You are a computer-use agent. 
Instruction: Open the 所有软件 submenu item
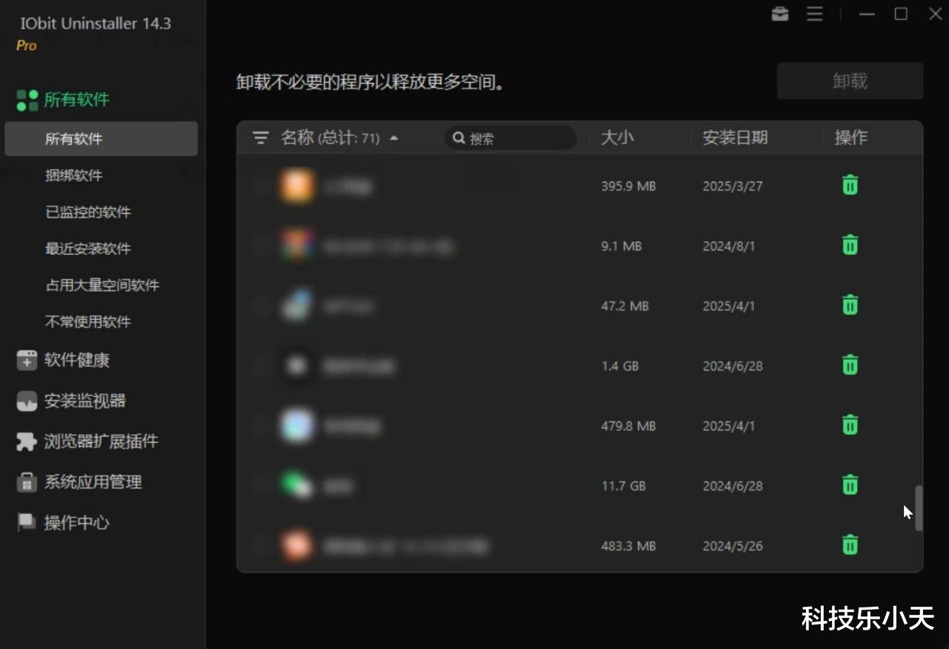101,139
